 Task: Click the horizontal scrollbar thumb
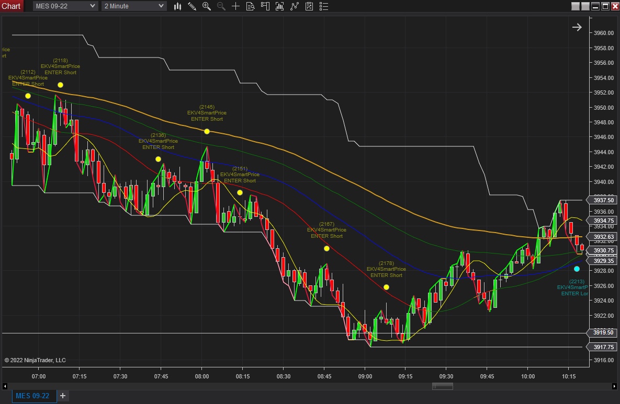443,386
